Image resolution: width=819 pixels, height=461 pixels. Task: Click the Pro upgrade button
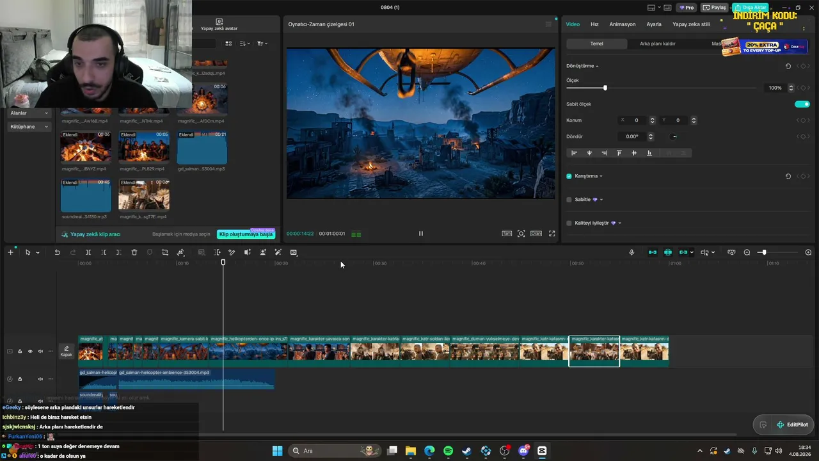pos(687,8)
